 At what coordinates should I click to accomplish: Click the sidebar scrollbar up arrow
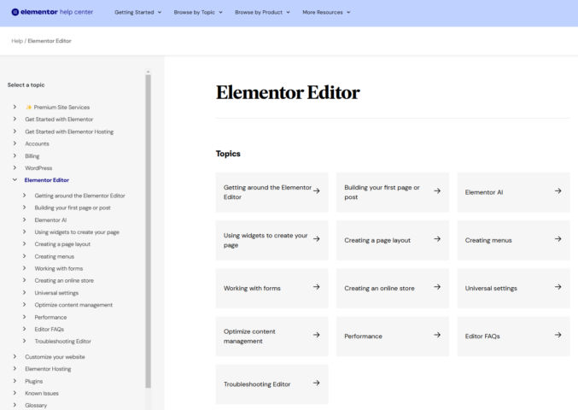point(149,72)
